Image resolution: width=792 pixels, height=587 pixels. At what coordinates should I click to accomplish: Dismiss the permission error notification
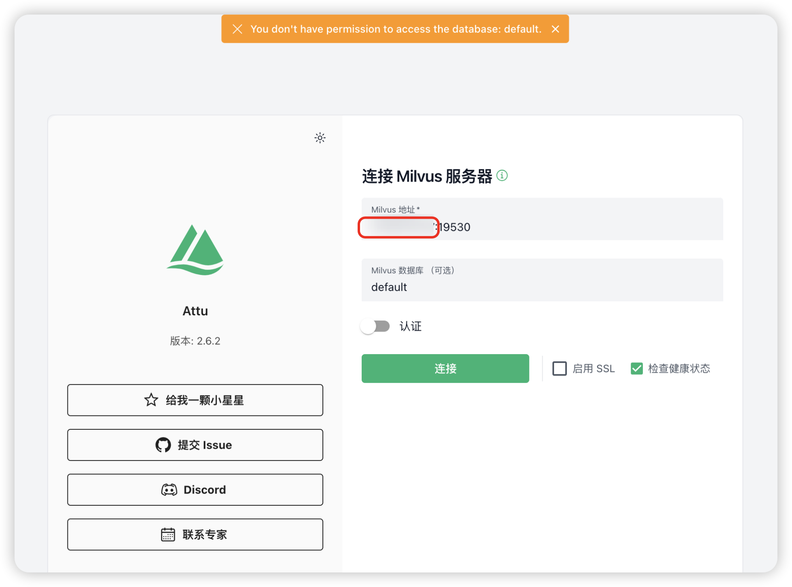555,29
